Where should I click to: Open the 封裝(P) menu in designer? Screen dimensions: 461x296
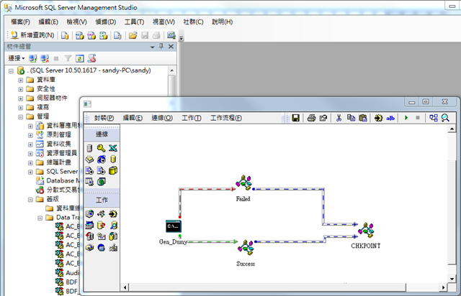[104, 118]
